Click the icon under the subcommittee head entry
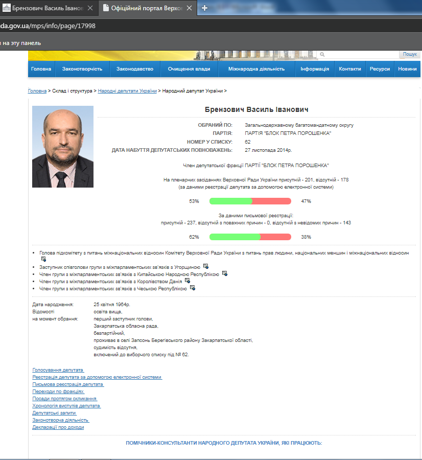 point(43,259)
